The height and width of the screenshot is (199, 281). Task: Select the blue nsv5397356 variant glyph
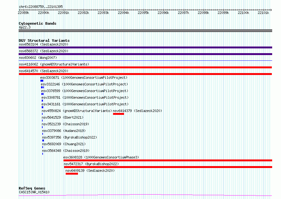tap(43, 140)
